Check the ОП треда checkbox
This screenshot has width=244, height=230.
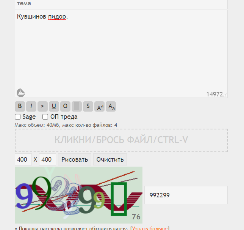click(45, 117)
